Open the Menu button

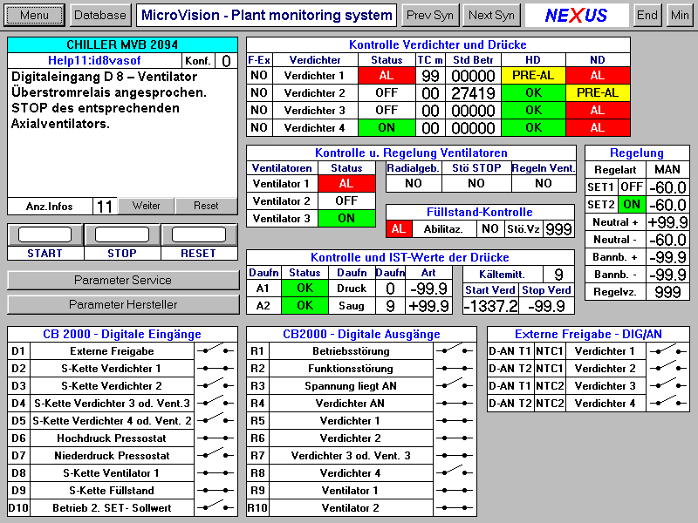(x=35, y=15)
